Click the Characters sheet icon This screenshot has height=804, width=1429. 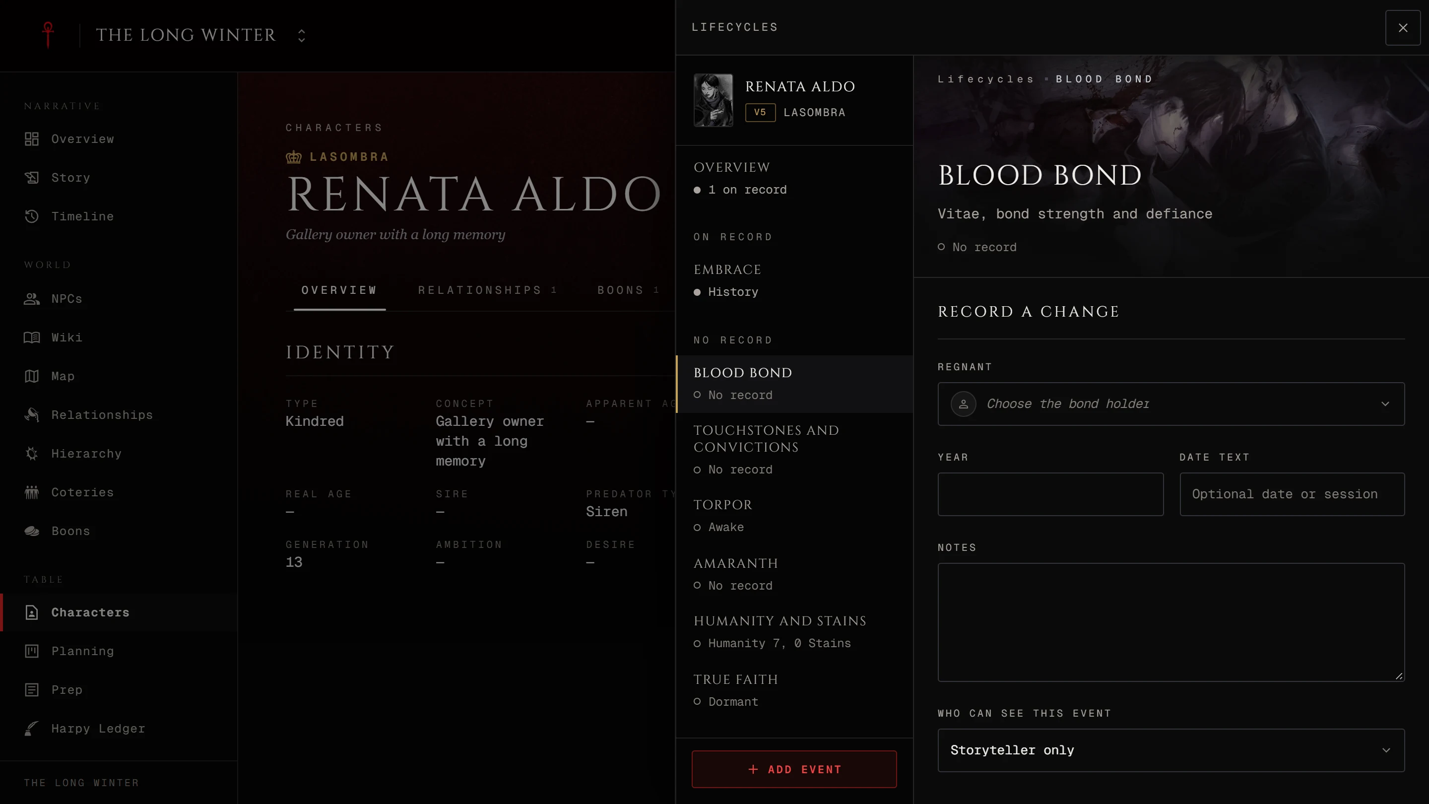click(x=32, y=612)
